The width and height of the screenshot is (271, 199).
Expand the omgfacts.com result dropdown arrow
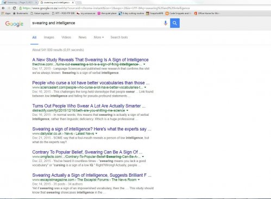point(143,157)
